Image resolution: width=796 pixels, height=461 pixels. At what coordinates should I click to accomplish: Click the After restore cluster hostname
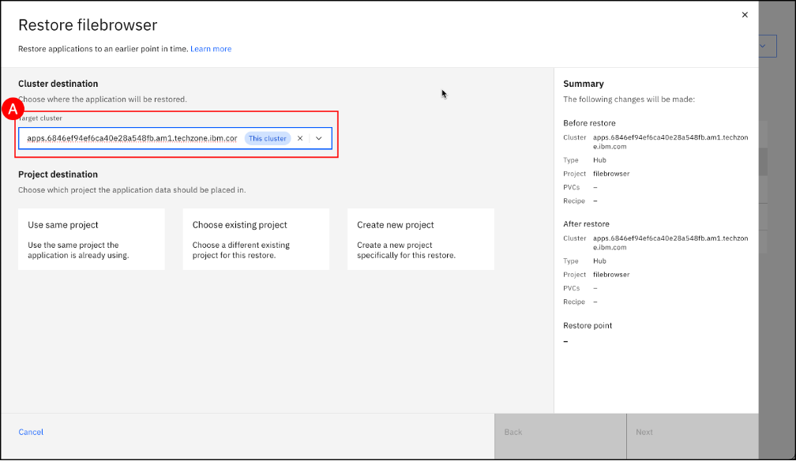point(670,242)
